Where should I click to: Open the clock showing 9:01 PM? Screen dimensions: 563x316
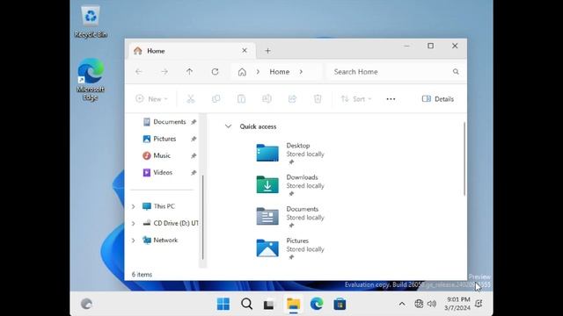(457, 304)
